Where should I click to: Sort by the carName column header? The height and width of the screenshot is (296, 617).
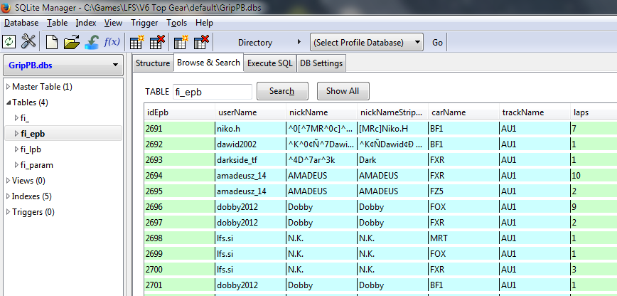pyautogui.click(x=464, y=112)
